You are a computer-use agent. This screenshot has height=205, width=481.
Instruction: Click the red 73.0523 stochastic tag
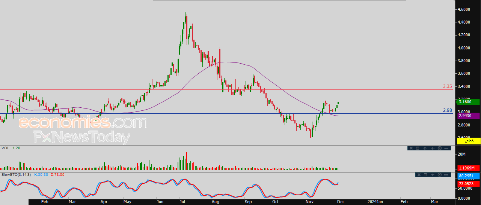point(468,184)
